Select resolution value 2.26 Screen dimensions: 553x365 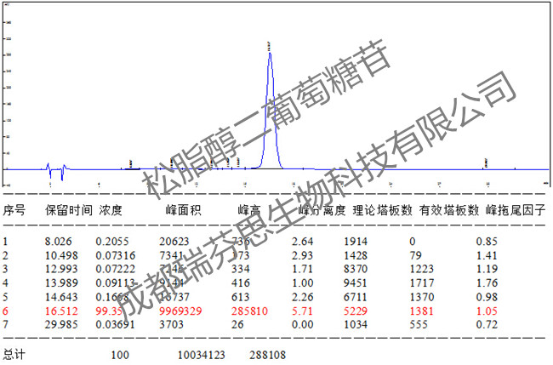pyautogui.click(x=303, y=297)
